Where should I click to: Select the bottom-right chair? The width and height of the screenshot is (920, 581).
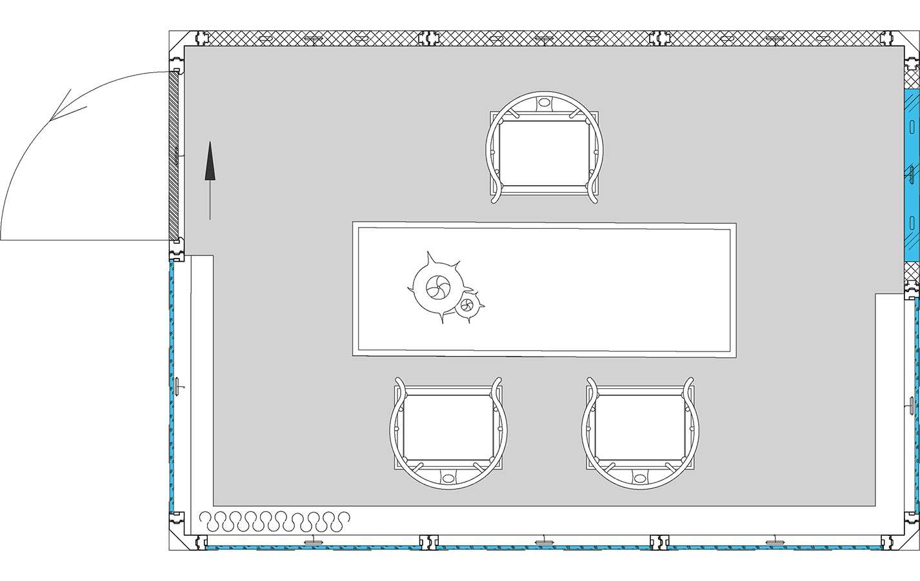click(x=640, y=433)
